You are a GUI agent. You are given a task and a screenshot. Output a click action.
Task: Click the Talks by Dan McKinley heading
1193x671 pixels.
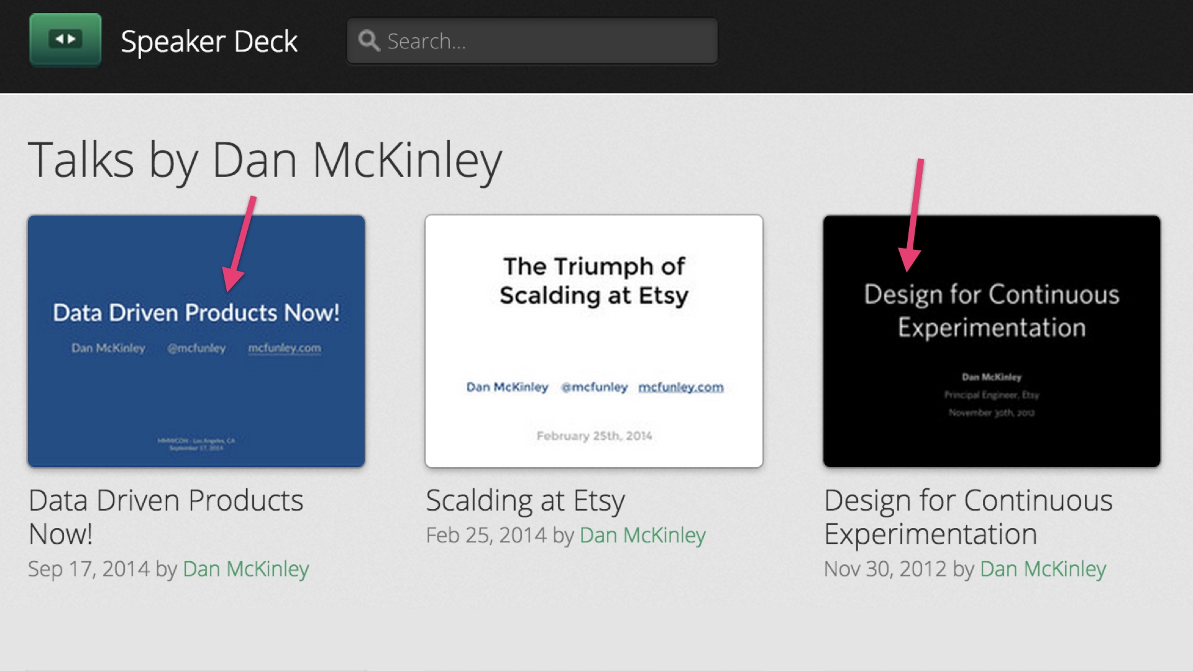pyautogui.click(x=265, y=160)
